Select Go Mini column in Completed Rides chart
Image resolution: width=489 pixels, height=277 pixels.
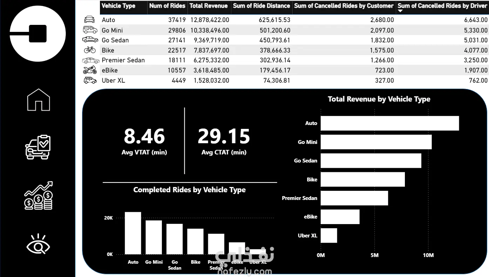(154, 237)
